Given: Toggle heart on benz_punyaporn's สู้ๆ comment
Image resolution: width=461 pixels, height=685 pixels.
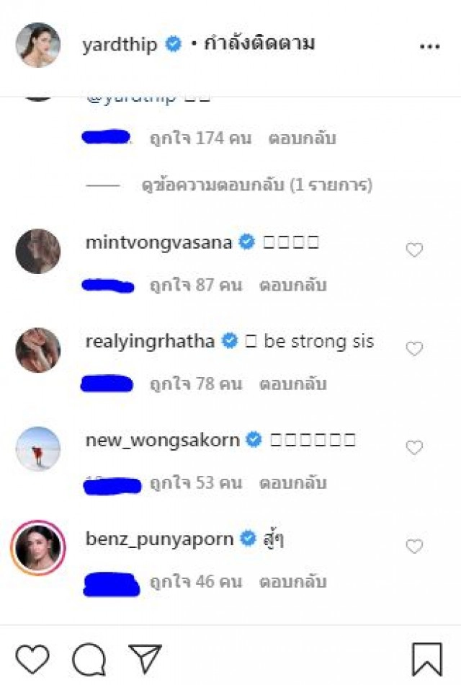Looking at the screenshot, I should click(415, 546).
